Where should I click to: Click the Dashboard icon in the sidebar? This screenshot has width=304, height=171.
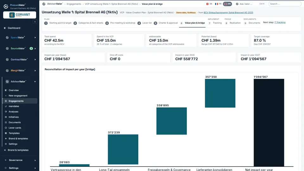pos(5,28)
